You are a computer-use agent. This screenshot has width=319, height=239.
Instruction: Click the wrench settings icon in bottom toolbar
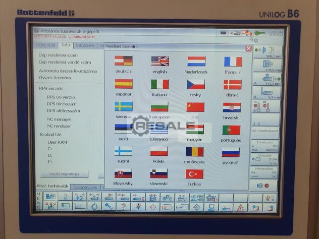[108, 206]
